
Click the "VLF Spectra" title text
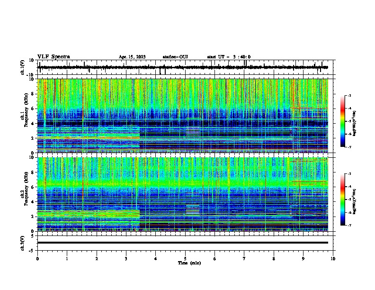[x=54, y=57]
